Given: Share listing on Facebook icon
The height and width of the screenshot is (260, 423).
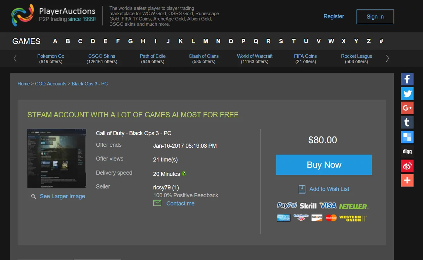Looking at the screenshot, I should click(407, 79).
